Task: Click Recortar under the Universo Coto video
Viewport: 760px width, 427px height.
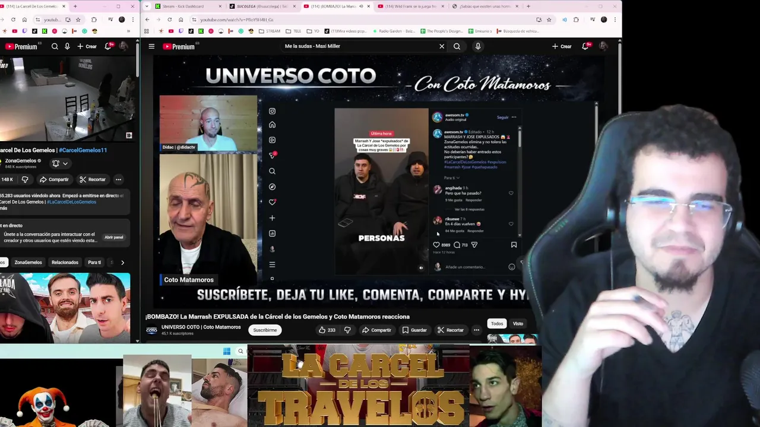Action: pyautogui.click(x=451, y=330)
